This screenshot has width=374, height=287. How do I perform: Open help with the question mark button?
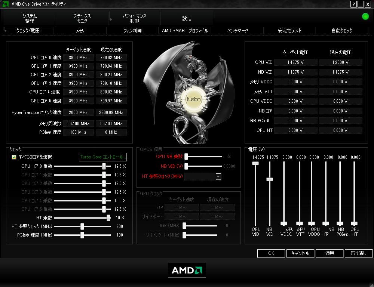tap(353, 4)
